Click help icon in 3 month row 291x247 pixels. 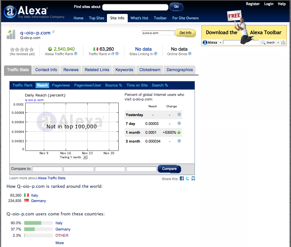click(179, 141)
